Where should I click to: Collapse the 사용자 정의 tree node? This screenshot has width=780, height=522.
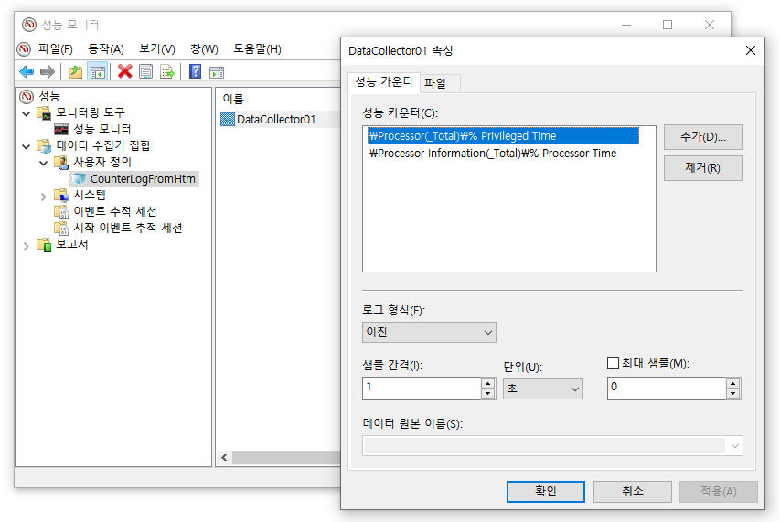coord(43,163)
